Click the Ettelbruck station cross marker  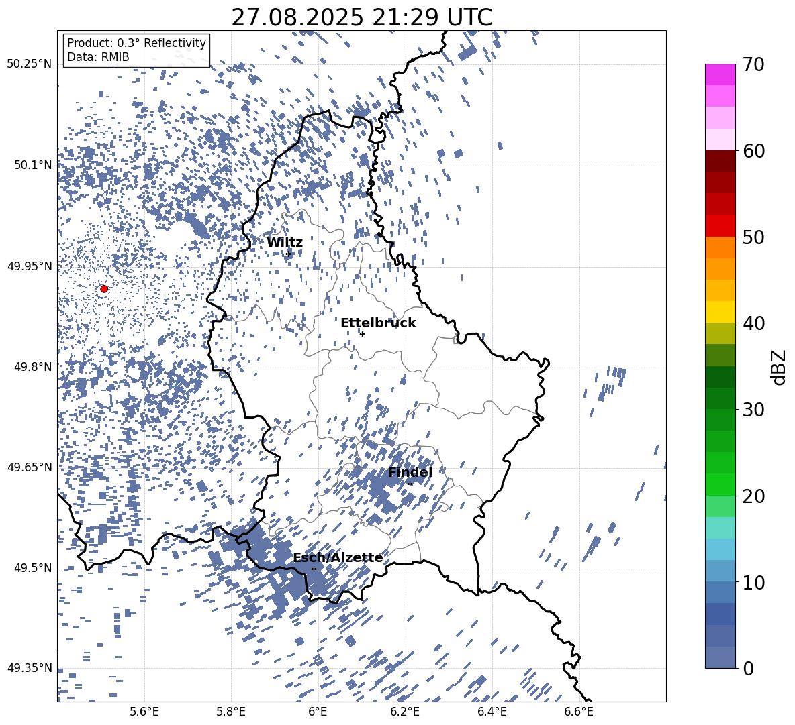click(362, 334)
